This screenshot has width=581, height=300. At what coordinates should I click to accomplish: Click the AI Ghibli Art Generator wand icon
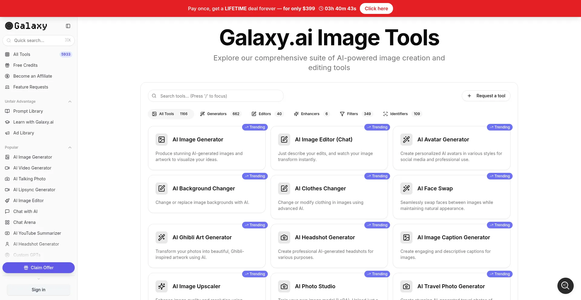[x=162, y=237]
